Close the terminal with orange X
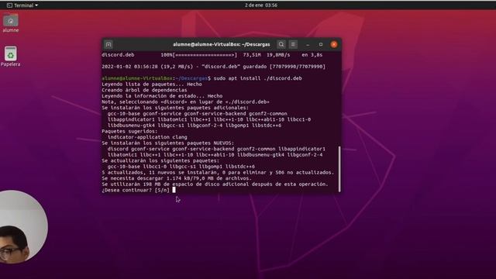 coord(334,45)
